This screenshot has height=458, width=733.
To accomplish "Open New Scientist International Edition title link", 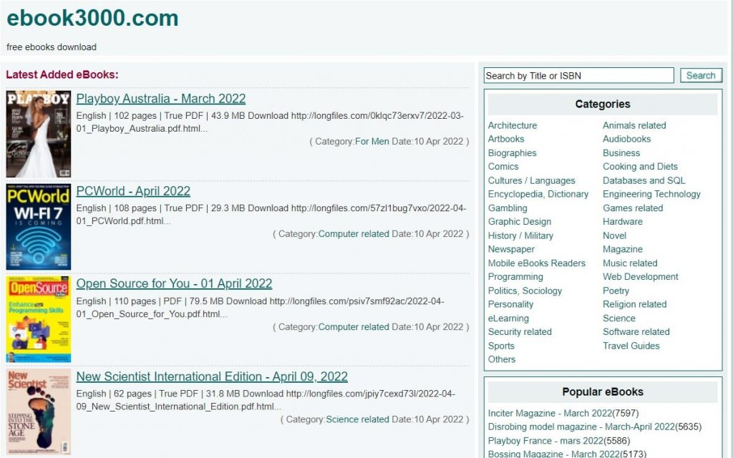I will click(212, 376).
